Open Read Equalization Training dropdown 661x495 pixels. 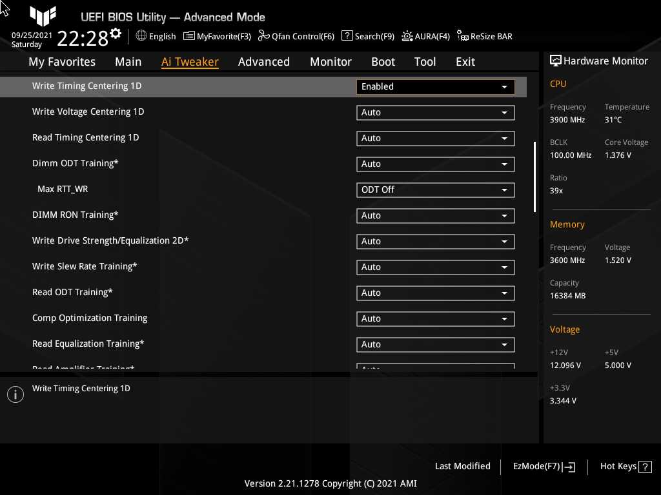pyautogui.click(x=436, y=345)
